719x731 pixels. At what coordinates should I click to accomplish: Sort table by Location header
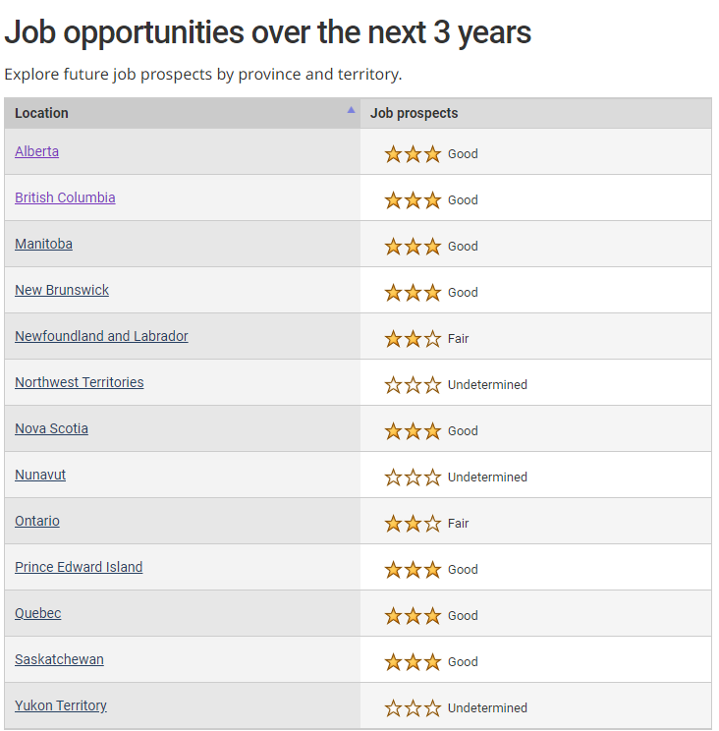[42, 113]
